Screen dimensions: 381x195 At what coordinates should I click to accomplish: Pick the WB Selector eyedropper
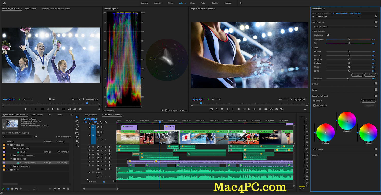click(328, 35)
